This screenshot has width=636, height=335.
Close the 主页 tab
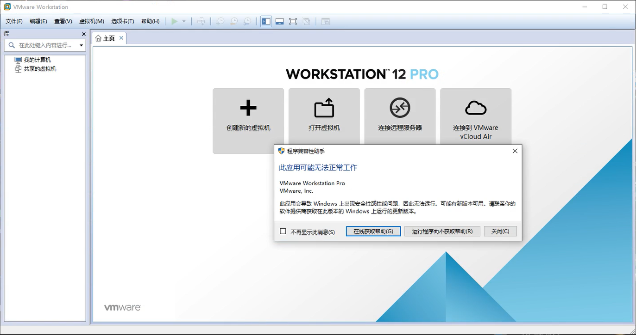121,38
